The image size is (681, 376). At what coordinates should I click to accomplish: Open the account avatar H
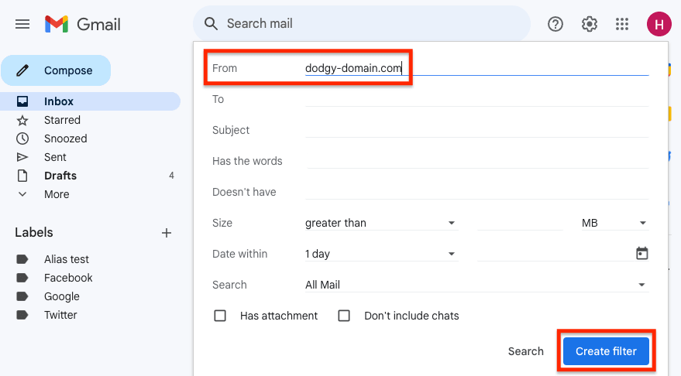tap(659, 24)
